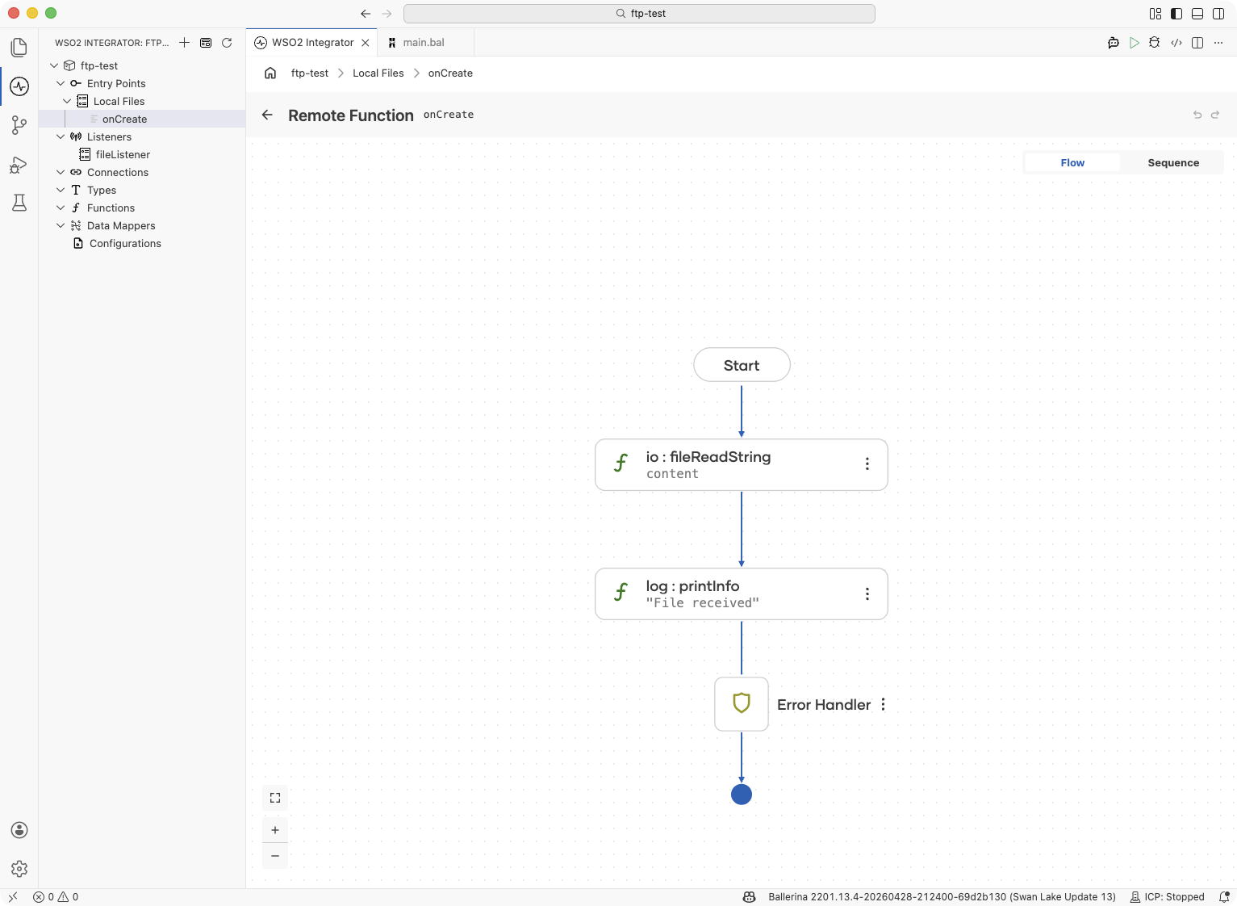The width and height of the screenshot is (1237, 906).
Task: Open the Testing beaker view
Action: pyautogui.click(x=19, y=203)
